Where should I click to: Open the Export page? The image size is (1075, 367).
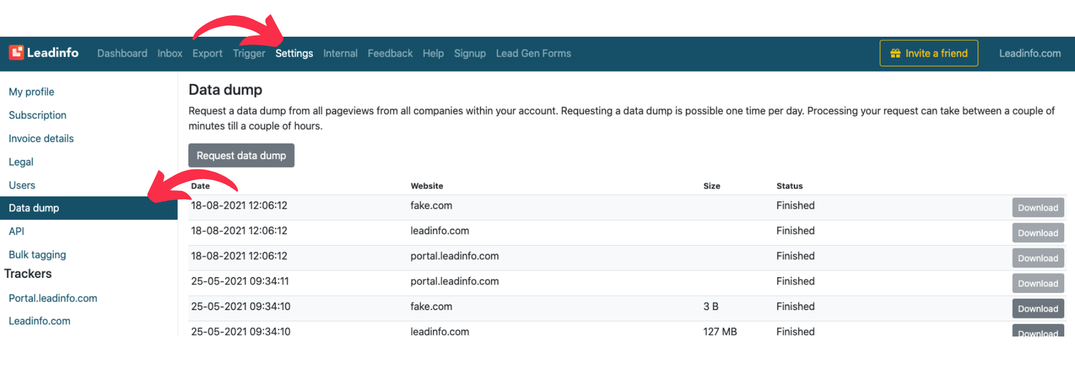[207, 53]
